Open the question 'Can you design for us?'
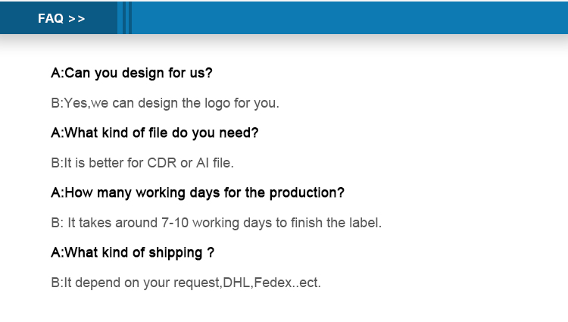 (132, 73)
